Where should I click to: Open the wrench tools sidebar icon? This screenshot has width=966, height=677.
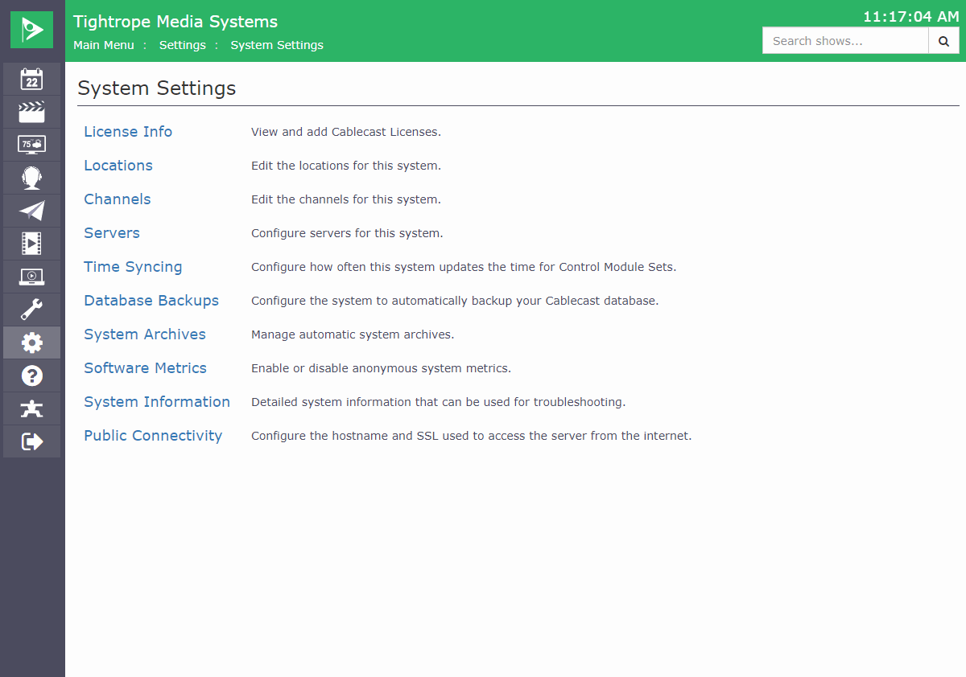31,310
